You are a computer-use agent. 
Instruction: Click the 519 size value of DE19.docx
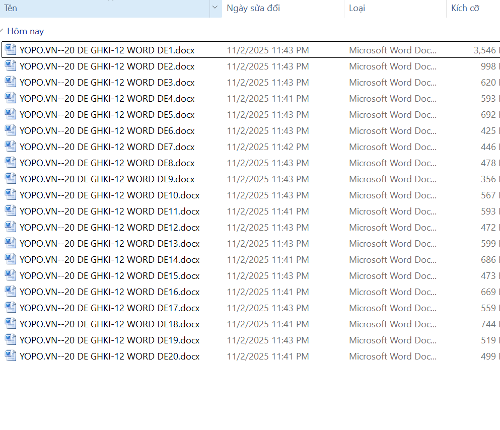pos(488,340)
